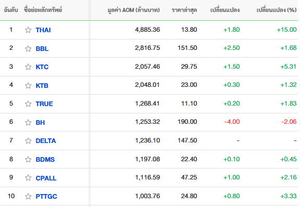This screenshot has height=207, width=307.
Task: Add DELTA to favorites via star
Action: click(28, 140)
